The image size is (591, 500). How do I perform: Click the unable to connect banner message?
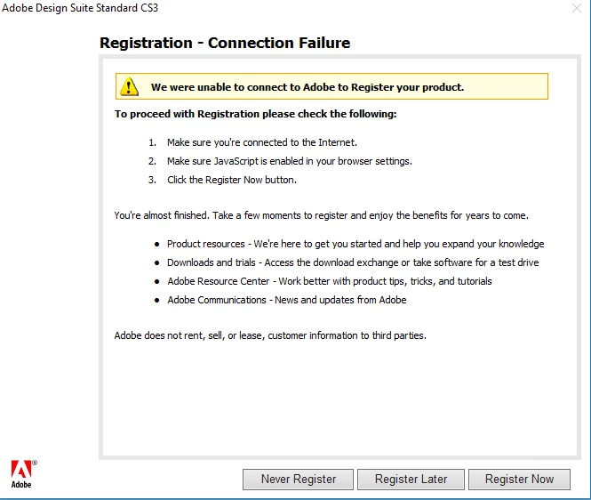point(307,87)
